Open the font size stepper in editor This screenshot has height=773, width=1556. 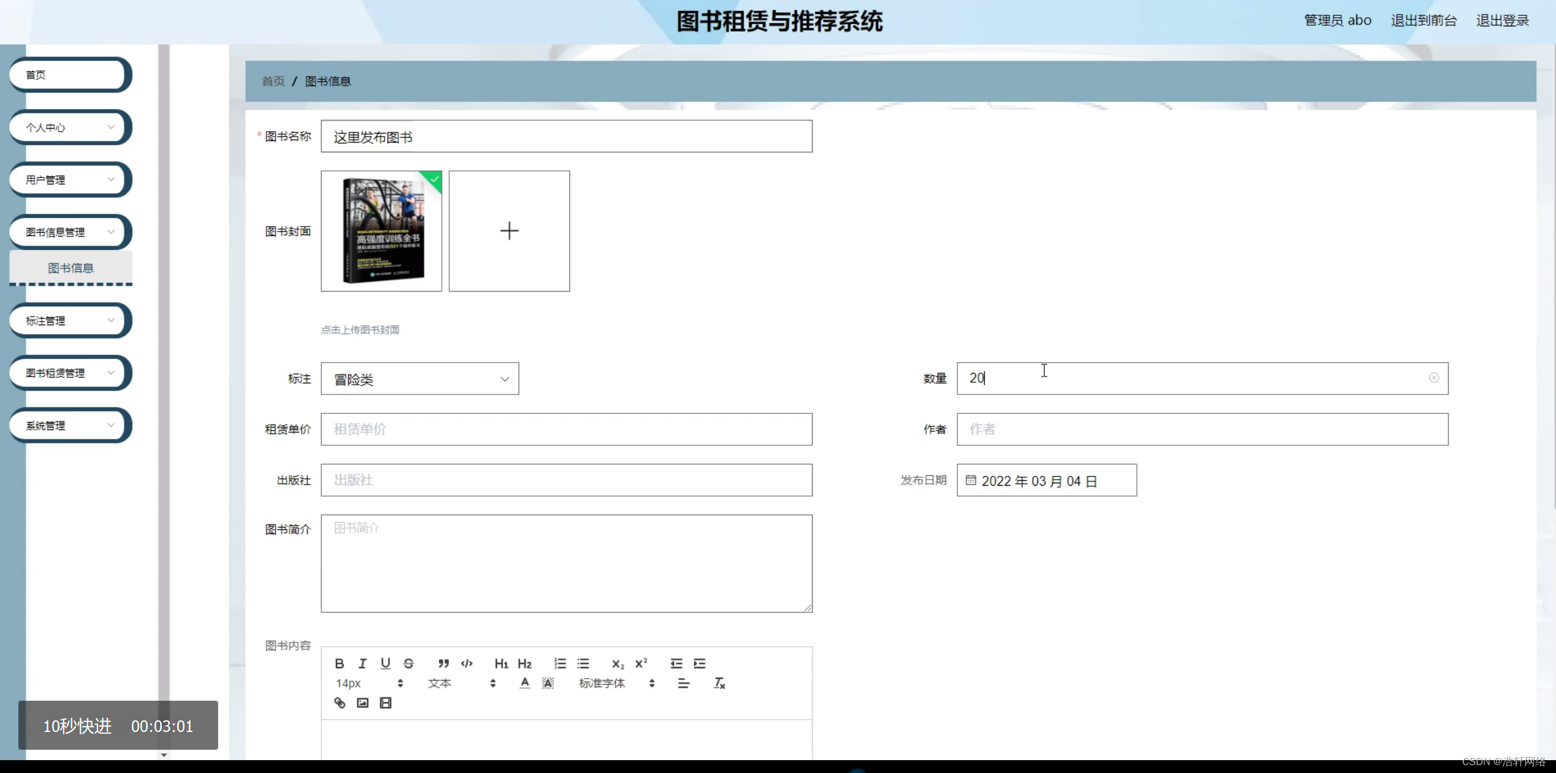pyautogui.click(x=400, y=683)
